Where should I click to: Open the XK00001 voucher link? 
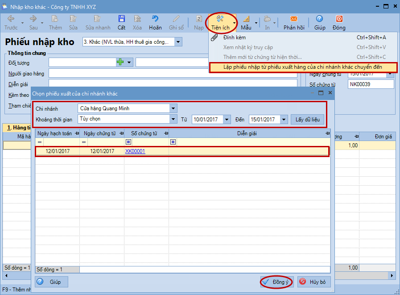coord(135,151)
